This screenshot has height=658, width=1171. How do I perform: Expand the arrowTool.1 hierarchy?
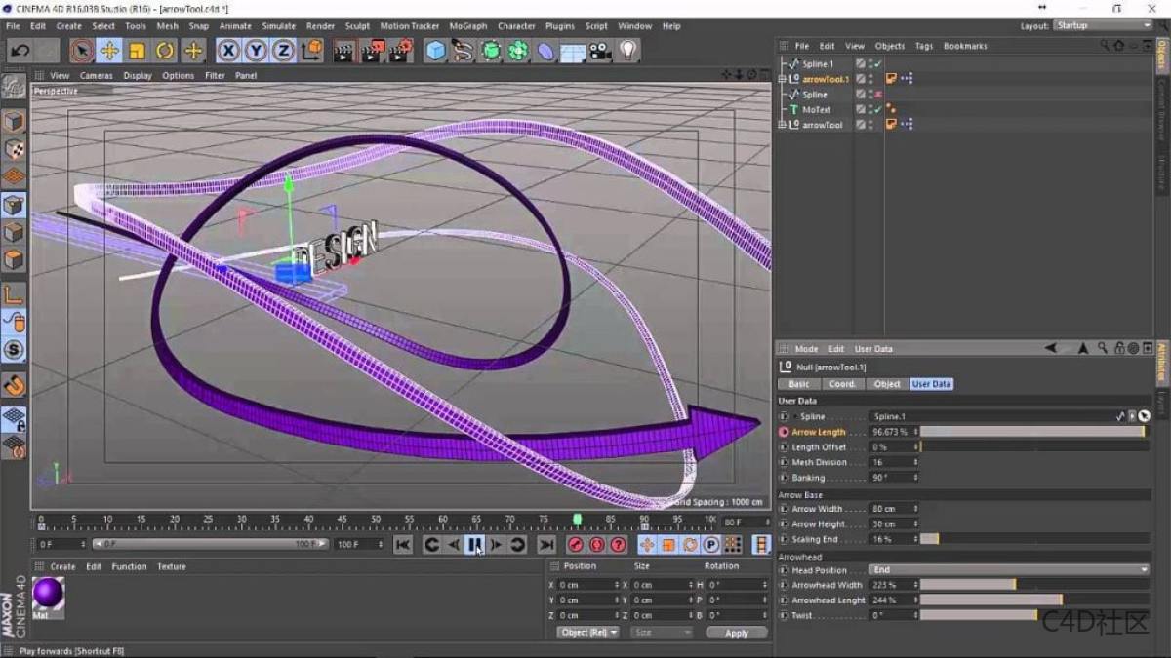point(783,78)
